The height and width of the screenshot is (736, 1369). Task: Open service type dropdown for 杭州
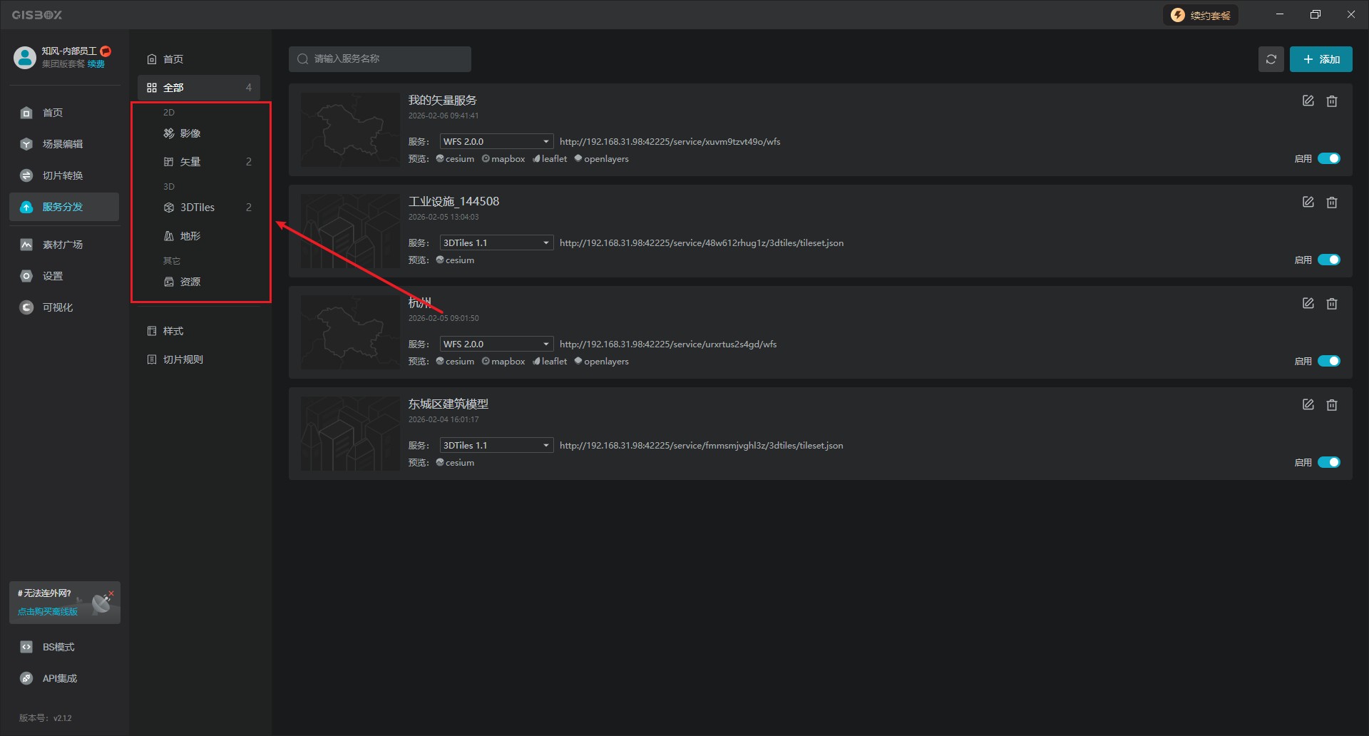pos(496,344)
